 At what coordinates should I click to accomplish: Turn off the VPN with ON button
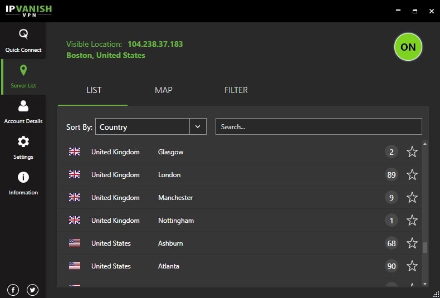point(408,47)
